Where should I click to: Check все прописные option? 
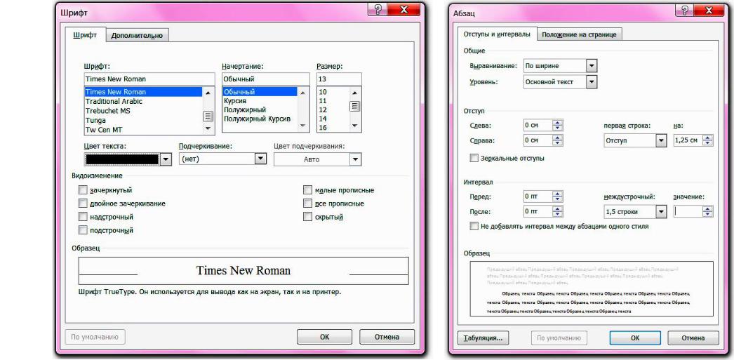tap(307, 204)
